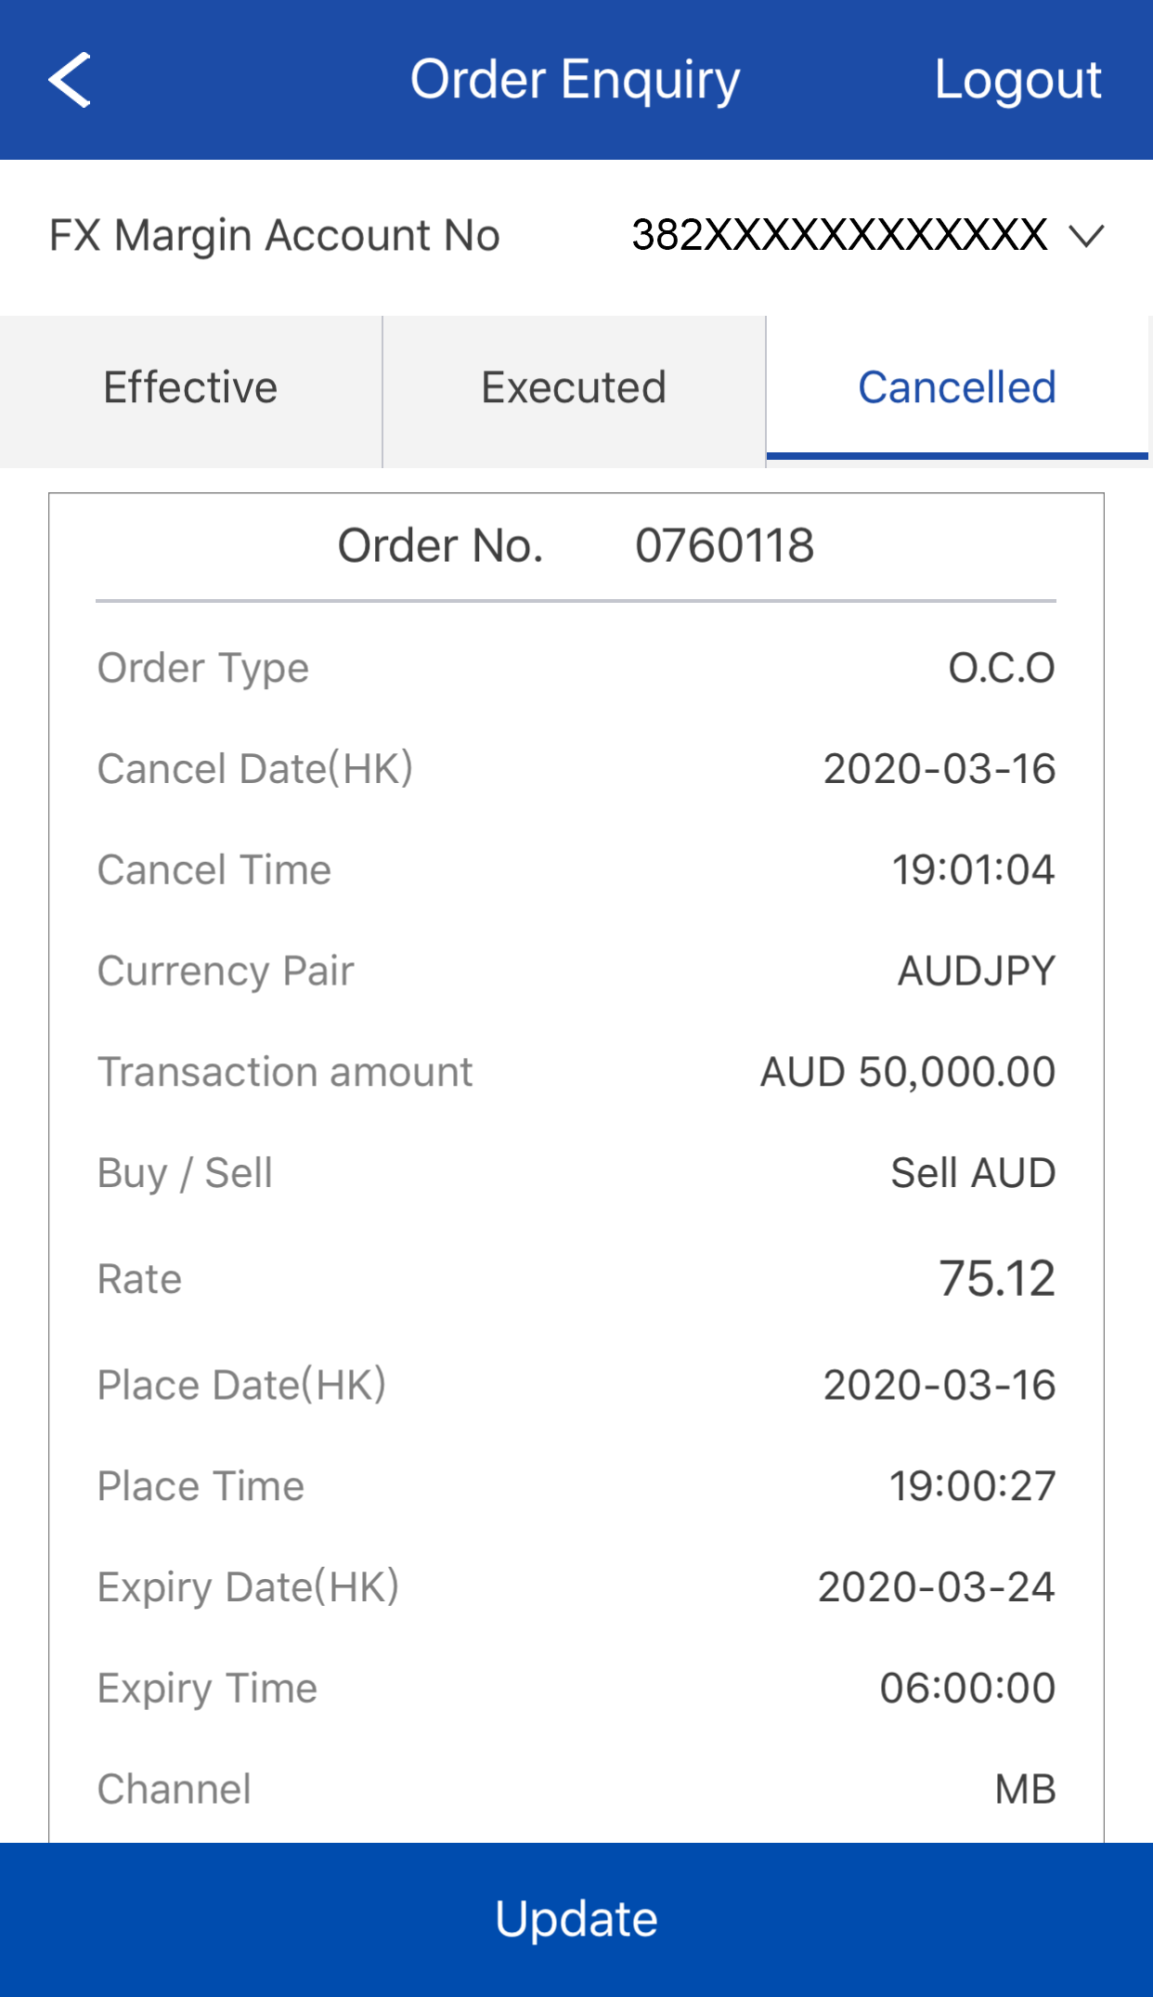Tap the FX Margin Account No label

coord(275,235)
